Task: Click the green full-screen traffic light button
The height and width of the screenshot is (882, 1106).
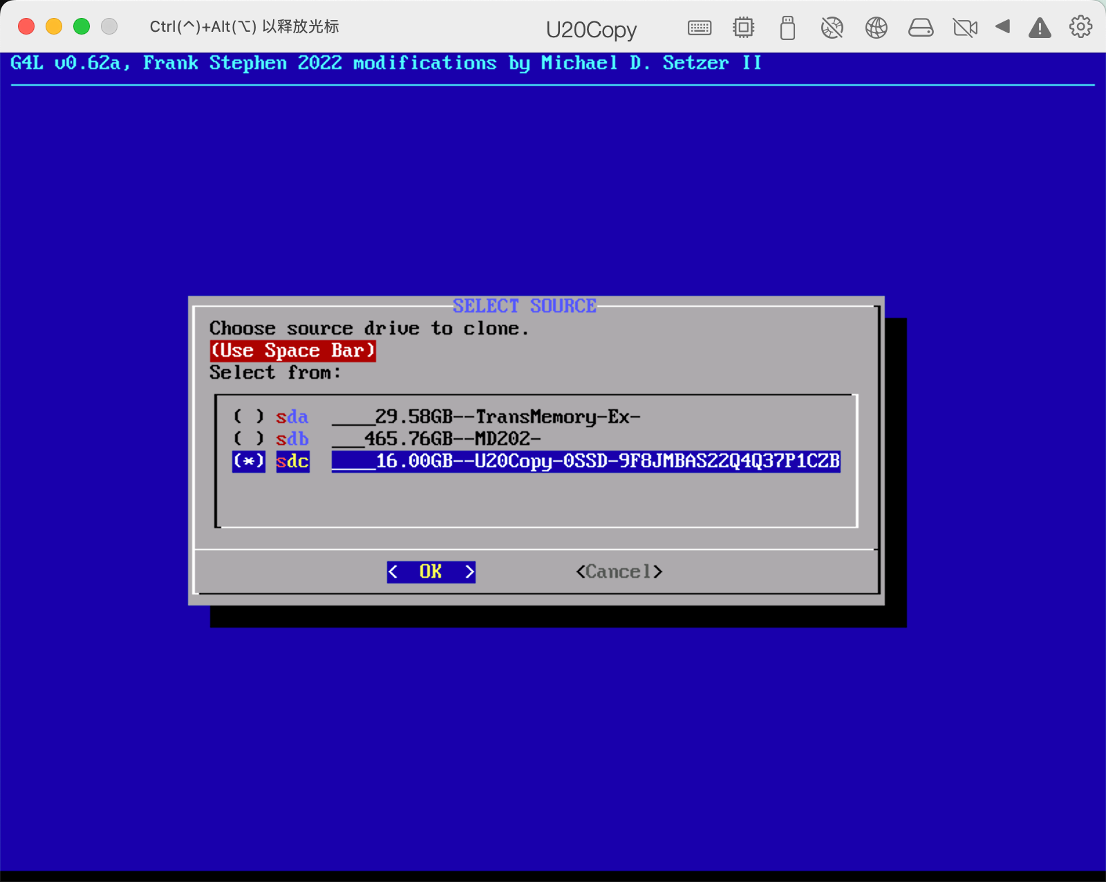Action: tap(81, 26)
